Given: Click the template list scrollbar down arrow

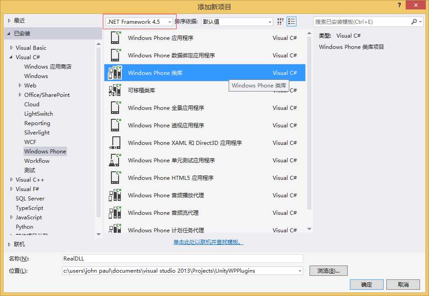Looking at the screenshot, I should pos(310,229).
